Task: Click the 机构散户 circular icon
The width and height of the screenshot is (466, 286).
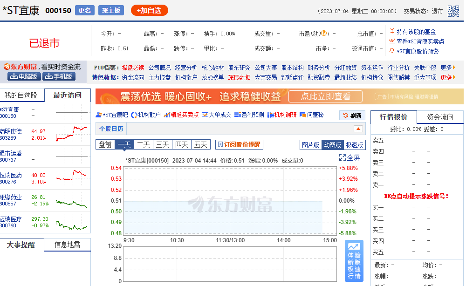Action: pyautogui.click(x=134, y=115)
